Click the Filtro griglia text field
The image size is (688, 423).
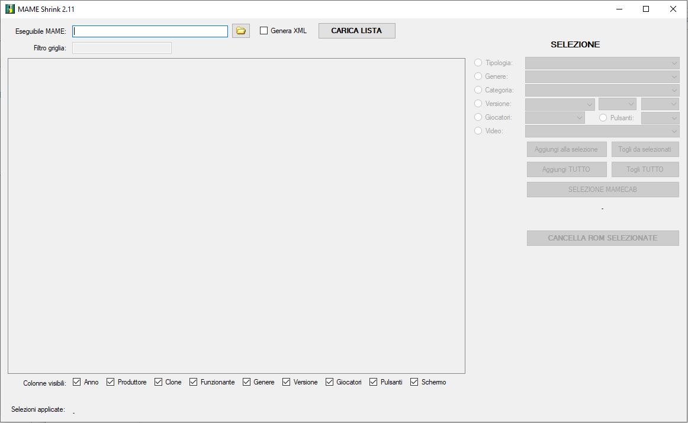[x=122, y=48]
